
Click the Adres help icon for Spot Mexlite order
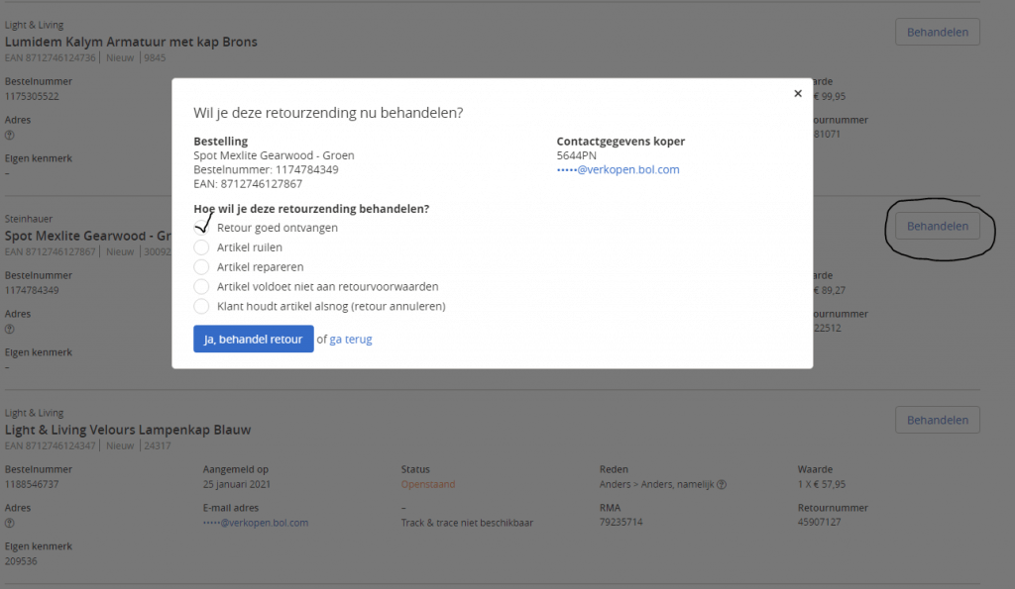click(x=9, y=329)
